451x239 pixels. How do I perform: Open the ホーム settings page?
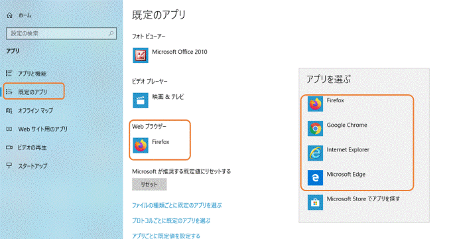tap(25, 15)
